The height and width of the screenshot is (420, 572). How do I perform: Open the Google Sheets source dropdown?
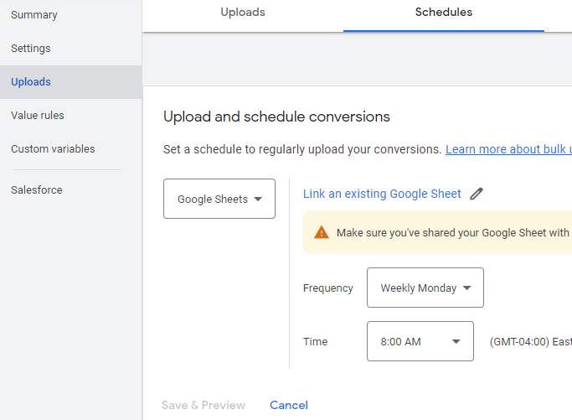pos(219,199)
